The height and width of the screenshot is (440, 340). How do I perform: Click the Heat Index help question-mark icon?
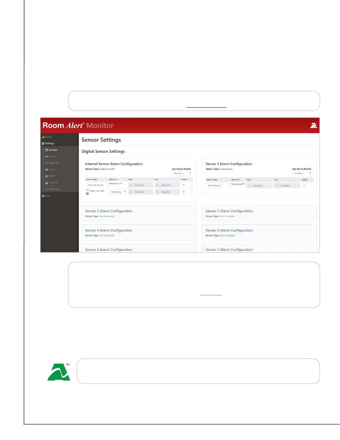pyautogui.click(x=87, y=194)
